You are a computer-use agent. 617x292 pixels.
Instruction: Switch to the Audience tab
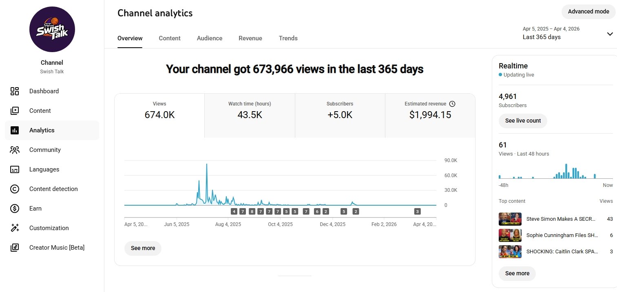[210, 38]
